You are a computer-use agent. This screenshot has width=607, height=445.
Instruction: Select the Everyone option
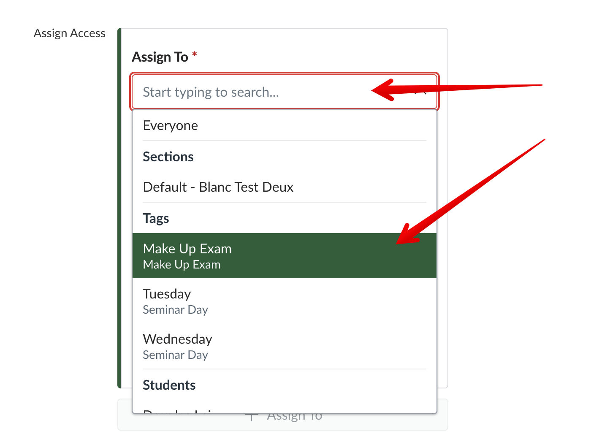tap(171, 125)
